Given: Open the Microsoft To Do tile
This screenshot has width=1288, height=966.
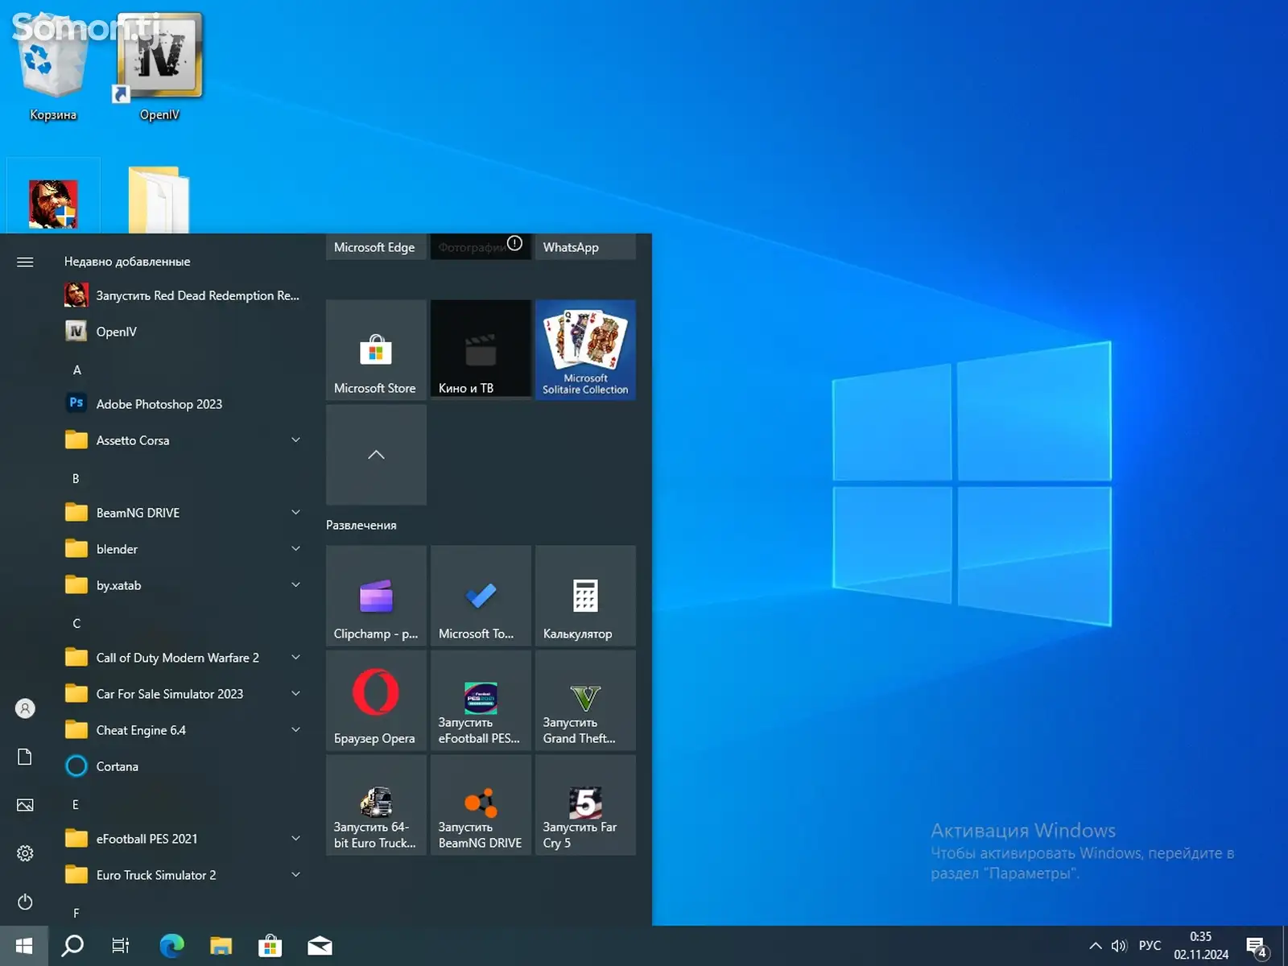Looking at the screenshot, I should click(x=481, y=596).
